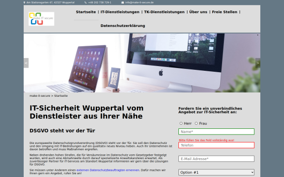Screen dimensions: 284x177
Task: Select the Herr radio button
Action: (x=181, y=123)
